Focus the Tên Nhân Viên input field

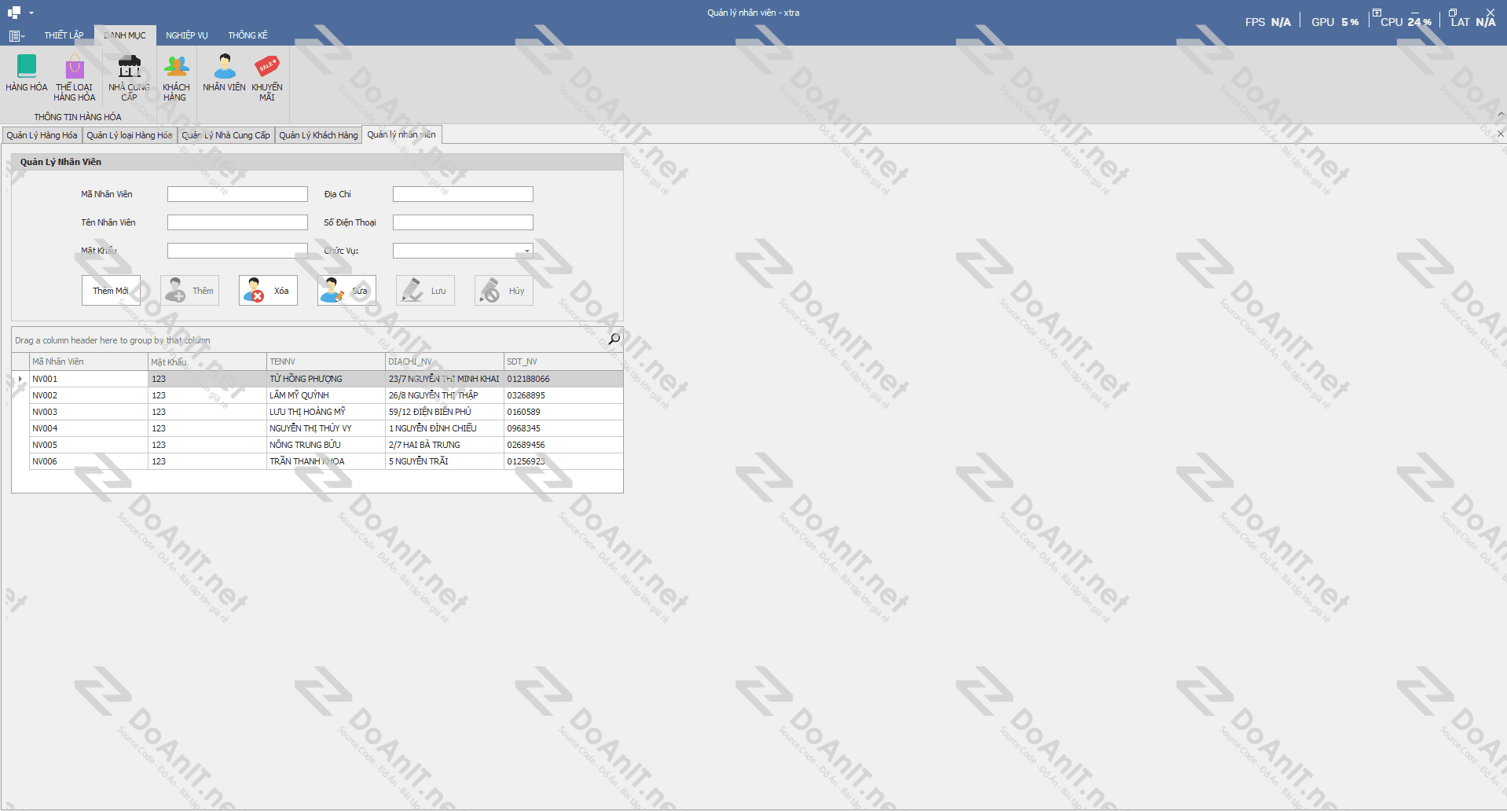click(237, 222)
